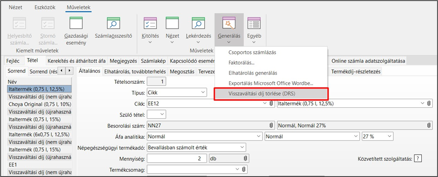Open the Megjegyzés tab
The image size is (438, 177).
click(x=123, y=61)
